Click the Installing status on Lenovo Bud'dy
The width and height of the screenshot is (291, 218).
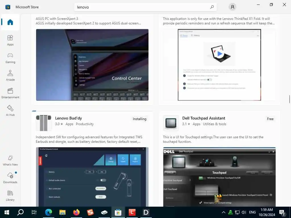pyautogui.click(x=140, y=119)
